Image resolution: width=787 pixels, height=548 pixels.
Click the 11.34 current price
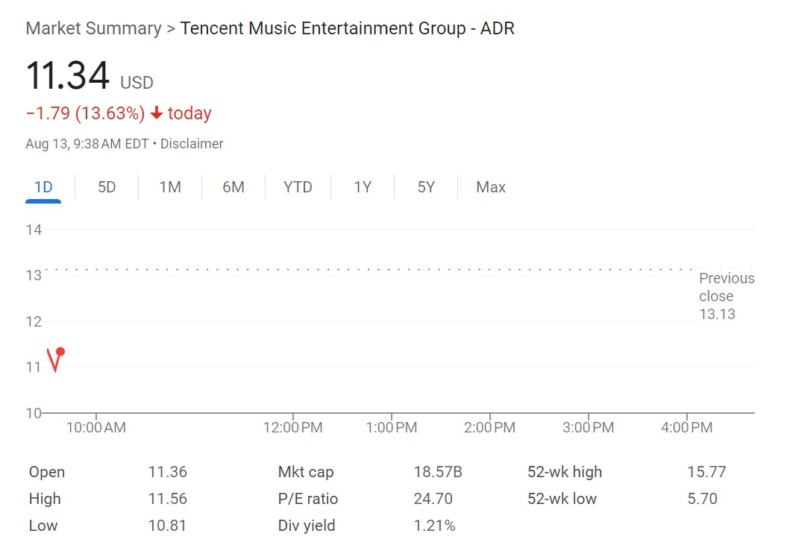[x=68, y=76]
